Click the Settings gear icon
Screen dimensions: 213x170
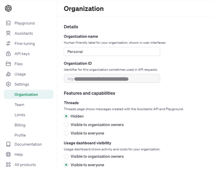coord(8,84)
